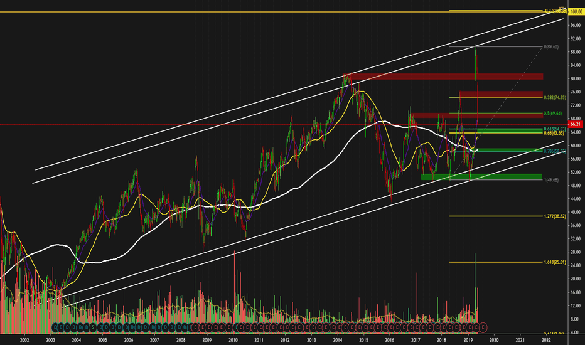Select the current price label 66.21
The width and height of the screenshot is (585, 345).
coord(576,124)
